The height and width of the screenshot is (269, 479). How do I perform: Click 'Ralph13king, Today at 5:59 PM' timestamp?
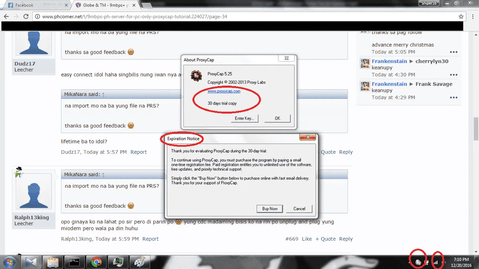100,239
